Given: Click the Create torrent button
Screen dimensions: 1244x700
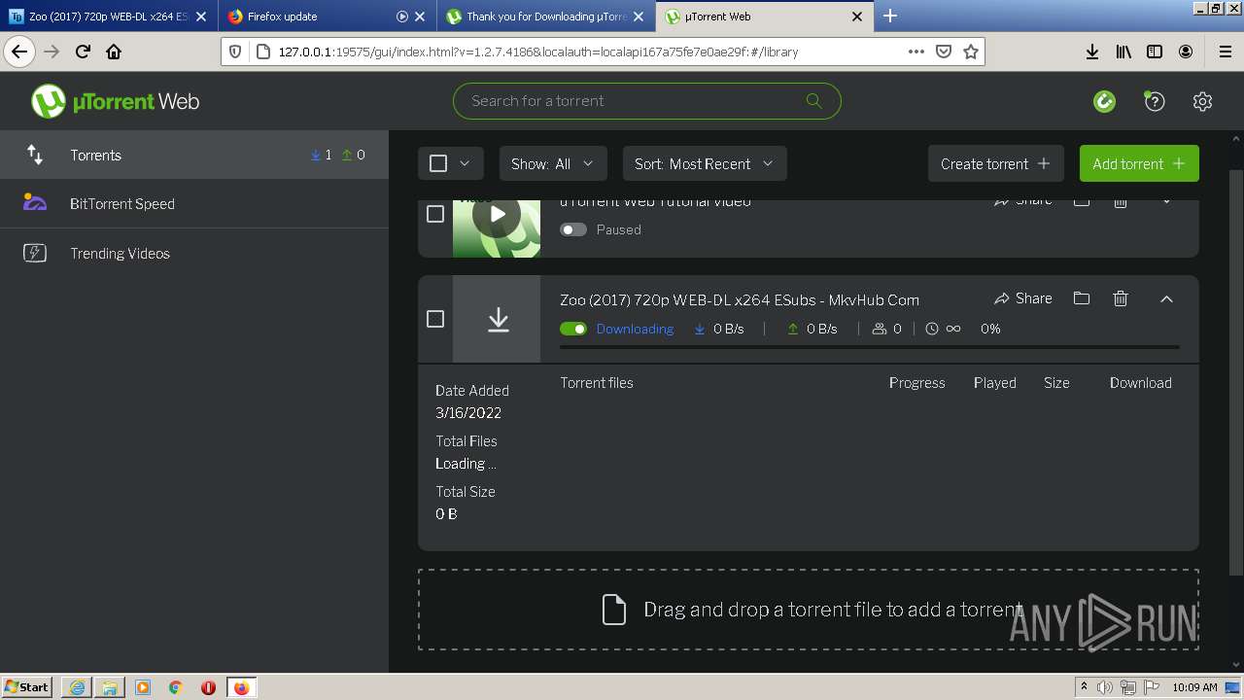Looking at the screenshot, I should [x=996, y=163].
